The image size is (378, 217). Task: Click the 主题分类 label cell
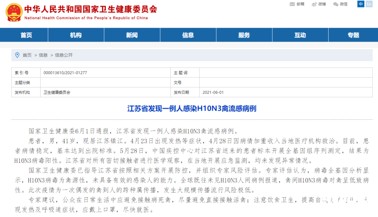pos(26,83)
